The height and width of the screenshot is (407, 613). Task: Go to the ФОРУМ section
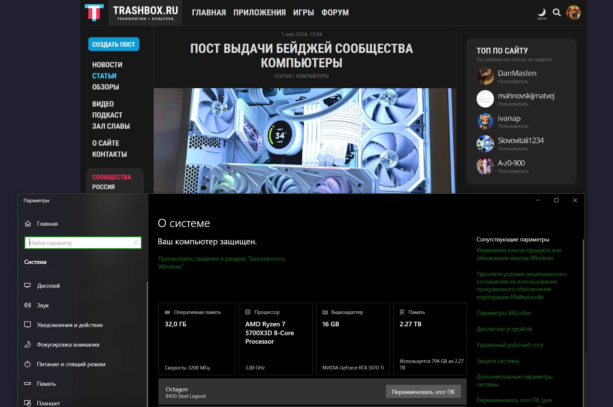point(335,12)
